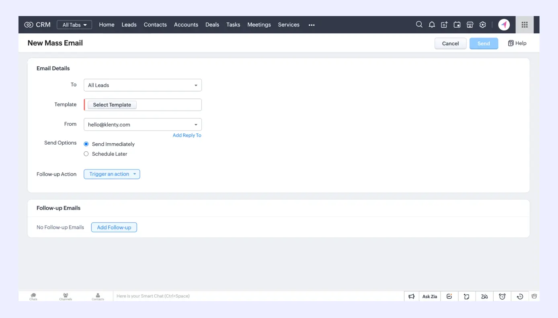Open the quick create note icon
The image size is (558, 318).
[444, 24]
